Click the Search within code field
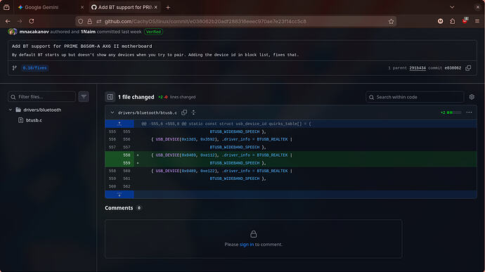Image resolution: width=485 pixels, height=272 pixels. coord(415,97)
